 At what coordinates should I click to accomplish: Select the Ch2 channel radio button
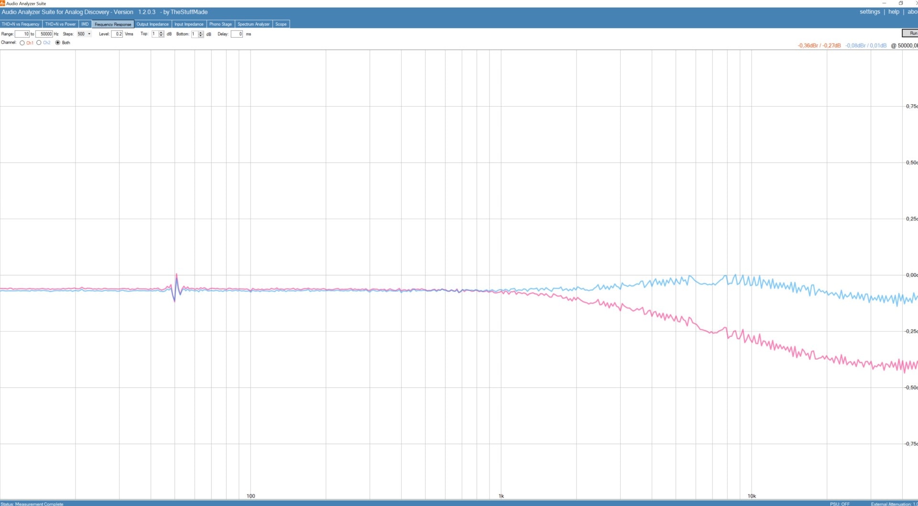[39, 43]
